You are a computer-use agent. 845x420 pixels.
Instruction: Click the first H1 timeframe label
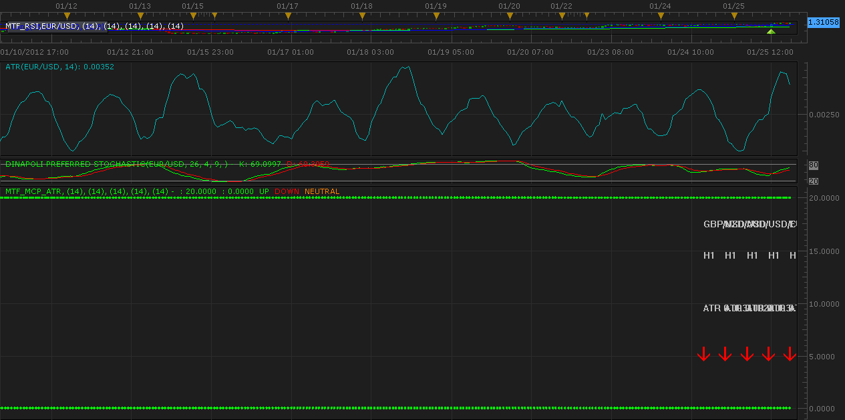pos(709,255)
